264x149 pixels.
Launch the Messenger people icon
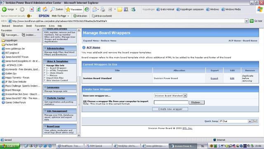click(x=133, y=10)
